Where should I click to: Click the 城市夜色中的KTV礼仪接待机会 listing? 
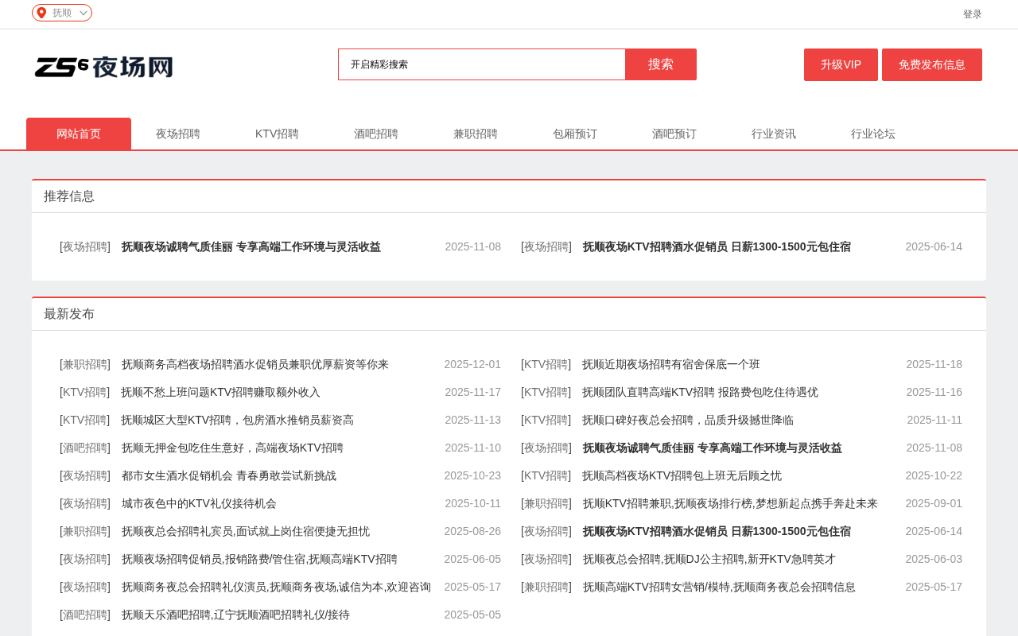[199, 503]
